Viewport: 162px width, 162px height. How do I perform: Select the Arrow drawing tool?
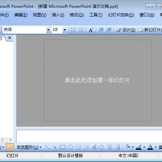[x=54, y=147]
